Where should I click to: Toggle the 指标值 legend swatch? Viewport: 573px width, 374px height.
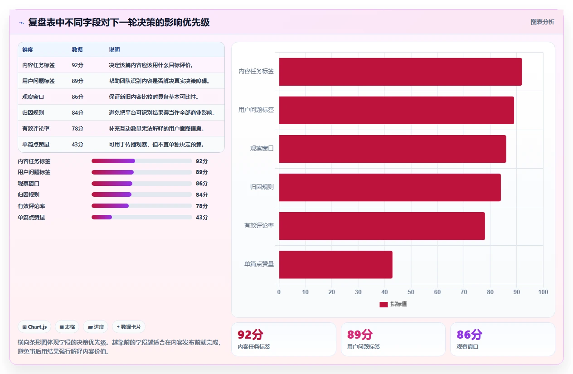pyautogui.click(x=384, y=304)
